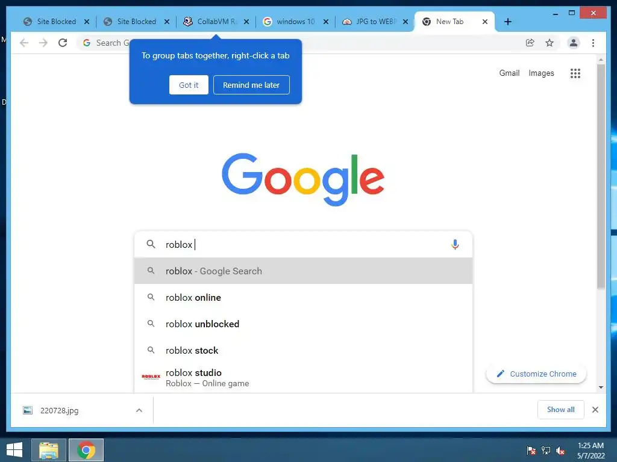Viewport: 617px width, 462px height.
Task: Open the Chrome three-dot menu
Action: click(x=593, y=43)
